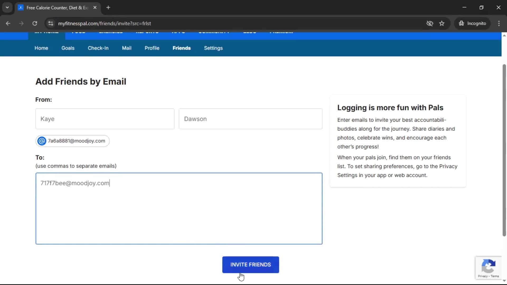Open the Goals submenu item
Viewport: 507px width, 285px height.
(68, 48)
